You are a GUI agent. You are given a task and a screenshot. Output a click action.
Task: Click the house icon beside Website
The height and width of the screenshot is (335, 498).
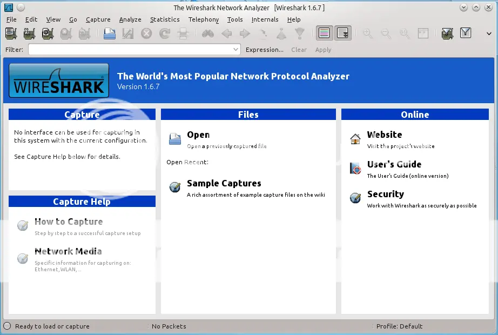355,138
